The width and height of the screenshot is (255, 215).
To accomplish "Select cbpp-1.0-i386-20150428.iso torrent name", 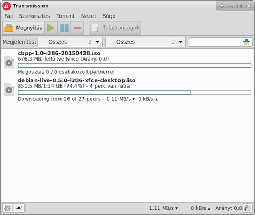I will tap(59, 53).
